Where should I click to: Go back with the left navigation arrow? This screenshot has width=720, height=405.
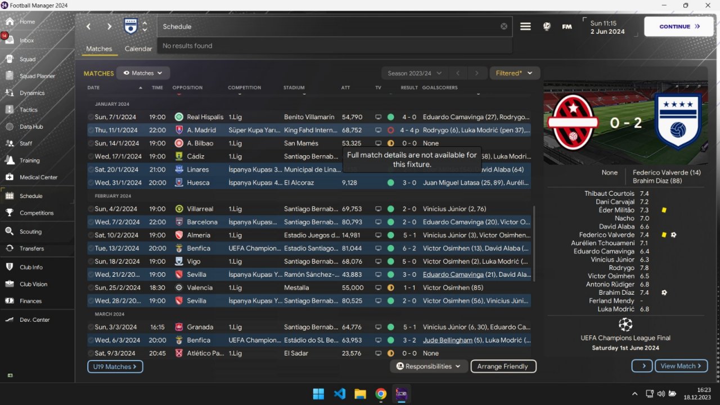88,26
